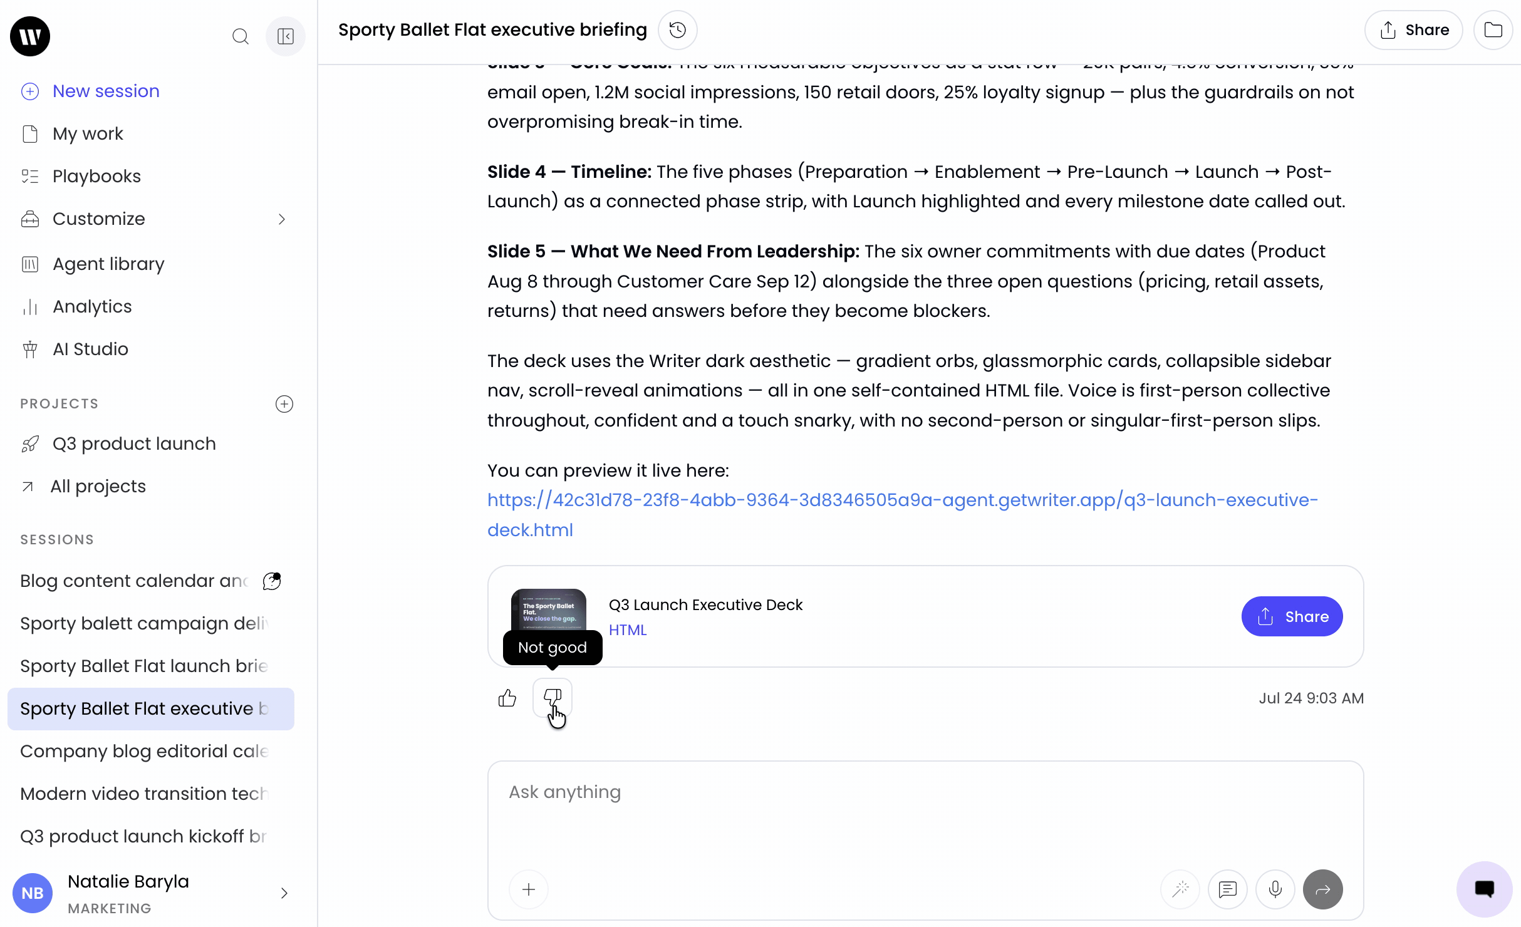Screen dimensions: 1521x927
Task: Open session history clock icon
Action: (x=678, y=30)
